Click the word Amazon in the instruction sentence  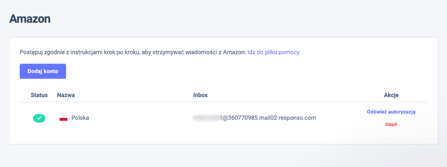tap(235, 52)
